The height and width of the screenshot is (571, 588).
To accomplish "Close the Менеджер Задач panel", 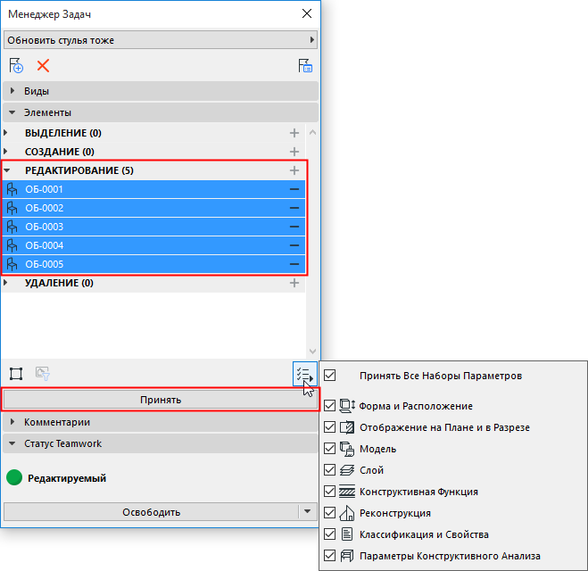I will pyautogui.click(x=307, y=13).
